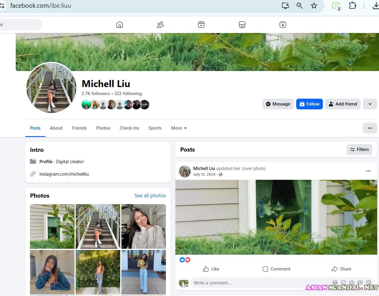
Task: Open the Gaming icon in top navigation
Action: 283,25
